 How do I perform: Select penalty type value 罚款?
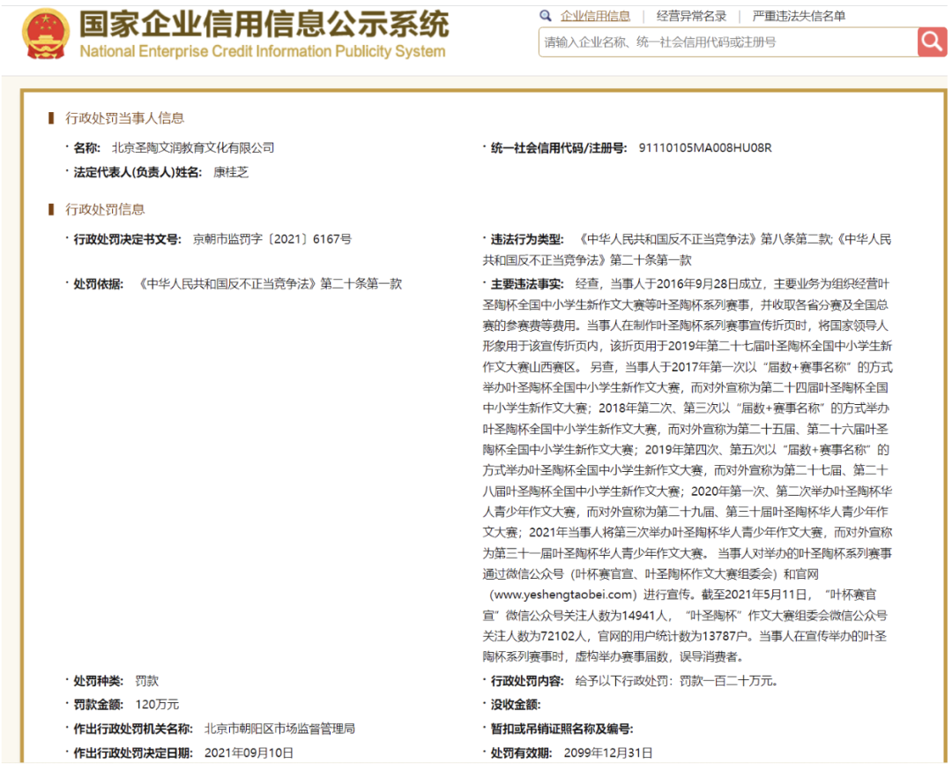pyautogui.click(x=146, y=681)
